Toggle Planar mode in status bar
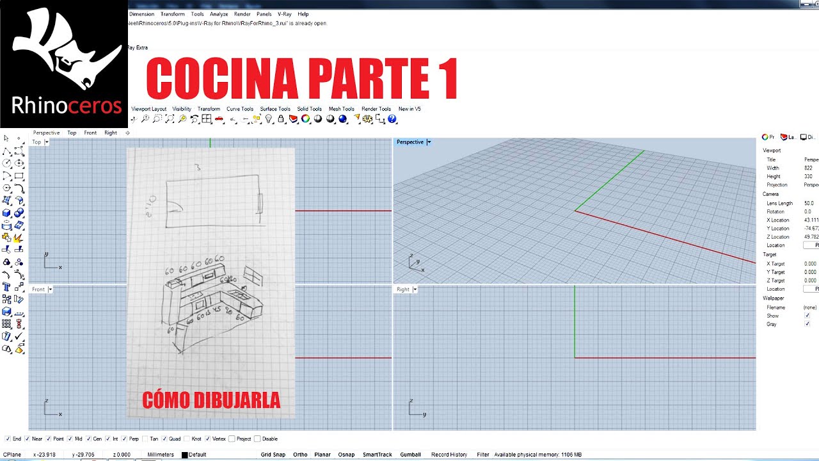 (322, 455)
